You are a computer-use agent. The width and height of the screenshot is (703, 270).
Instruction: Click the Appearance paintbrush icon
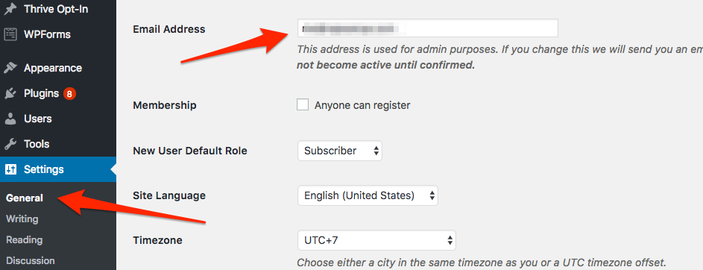(x=10, y=68)
